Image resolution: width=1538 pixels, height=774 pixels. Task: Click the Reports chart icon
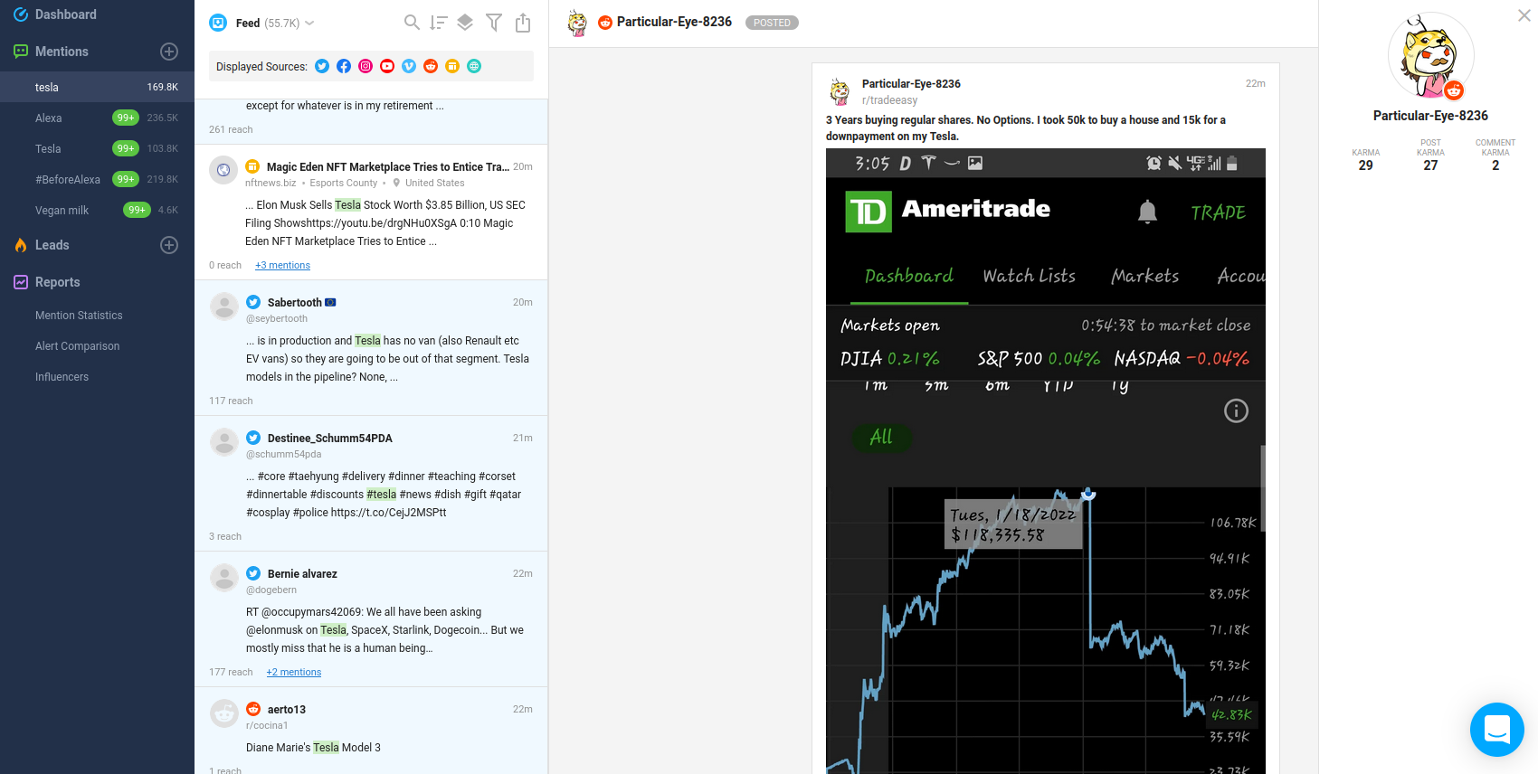[x=20, y=282]
